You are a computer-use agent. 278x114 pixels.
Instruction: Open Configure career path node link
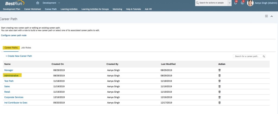14,35
